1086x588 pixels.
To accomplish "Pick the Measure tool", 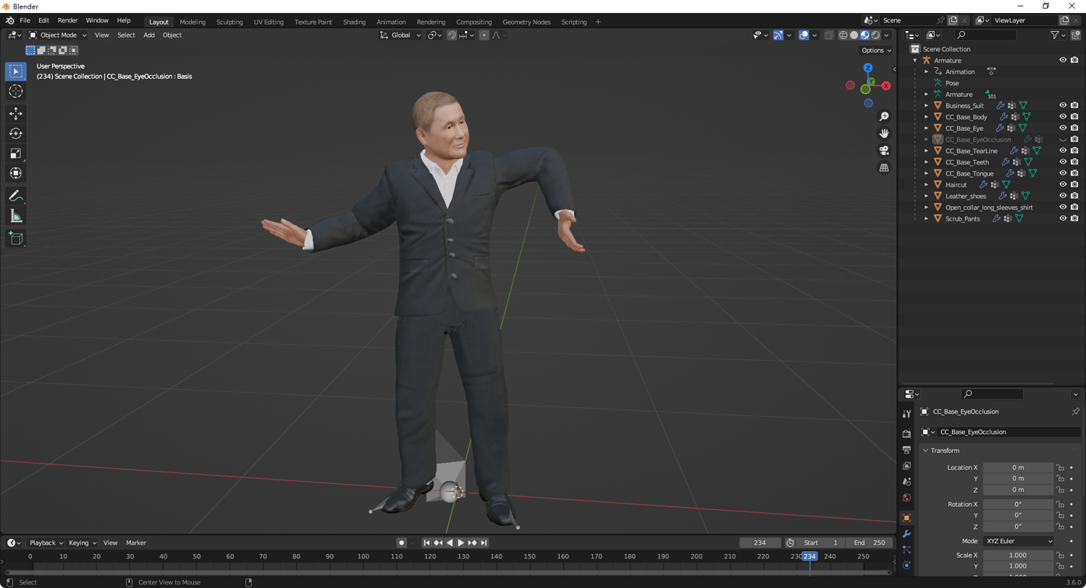I will [16, 216].
